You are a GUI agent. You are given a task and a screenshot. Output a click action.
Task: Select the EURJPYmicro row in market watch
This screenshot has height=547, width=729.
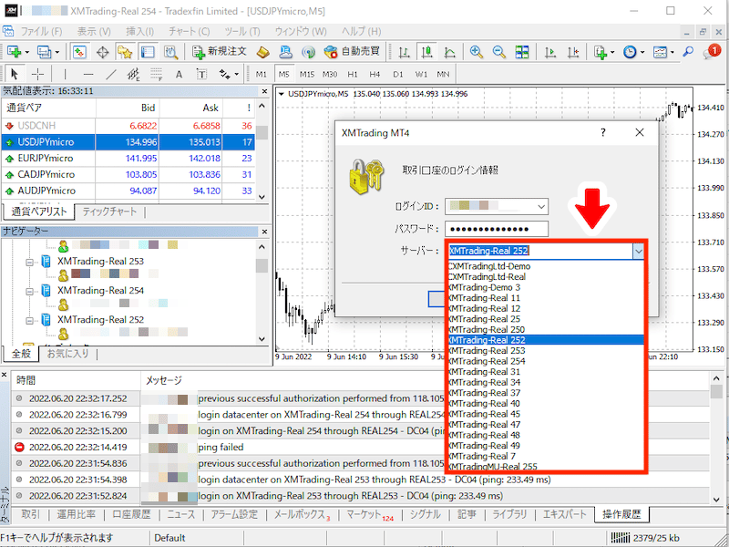point(128,158)
